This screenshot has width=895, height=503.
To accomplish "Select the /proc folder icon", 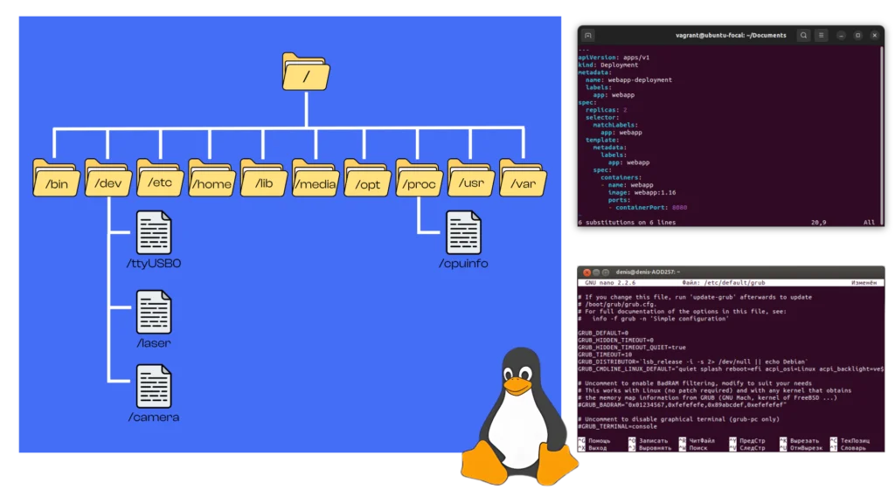I will tap(419, 177).
